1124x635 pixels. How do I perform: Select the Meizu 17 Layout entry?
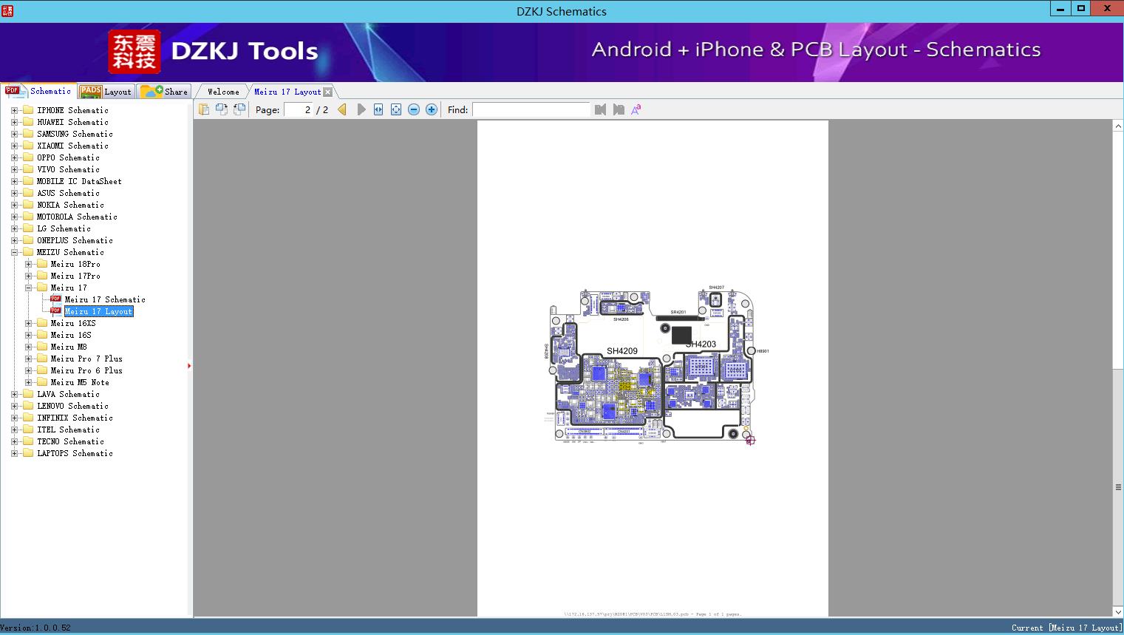99,311
